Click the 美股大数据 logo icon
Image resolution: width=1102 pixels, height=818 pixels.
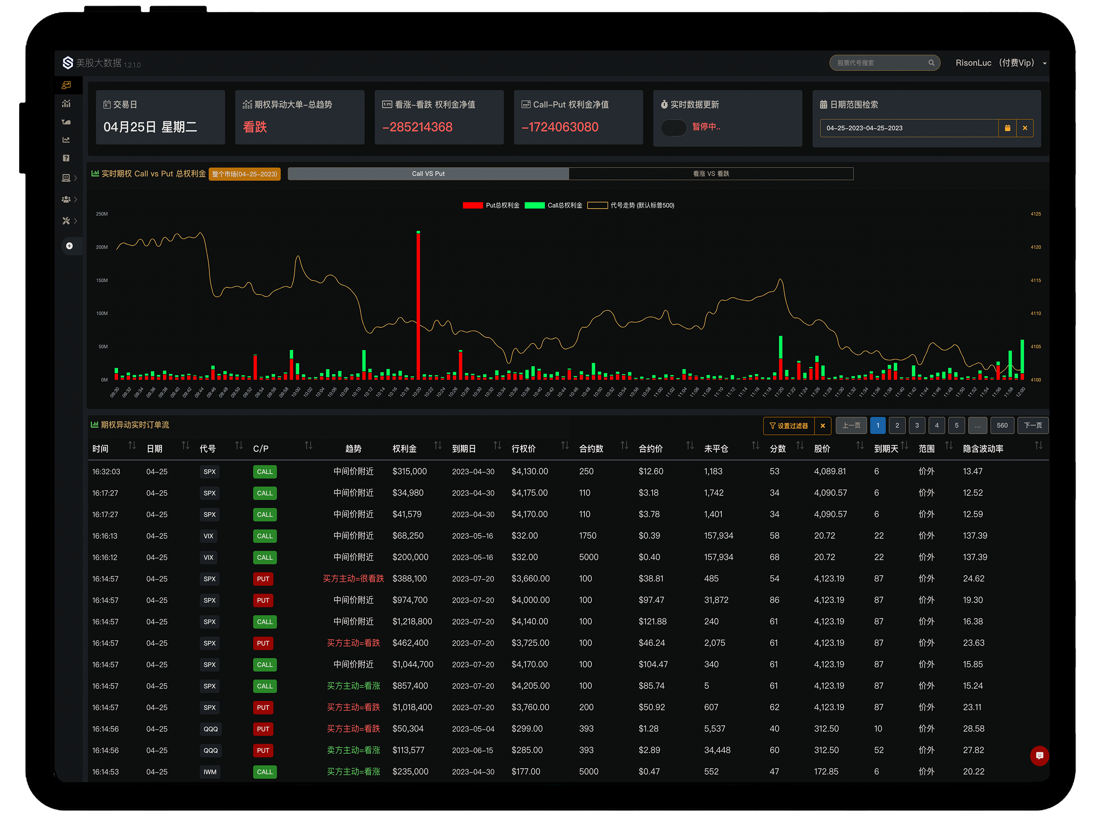68,63
